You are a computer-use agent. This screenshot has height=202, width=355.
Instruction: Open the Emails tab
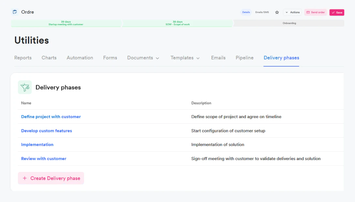(218, 58)
